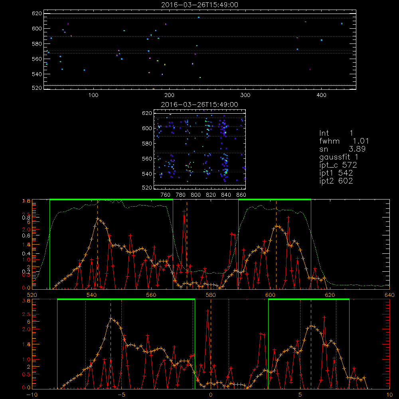Select the 'ipt1 542' readout line
Screen dimensions: 399x399
pyautogui.click(x=336, y=173)
